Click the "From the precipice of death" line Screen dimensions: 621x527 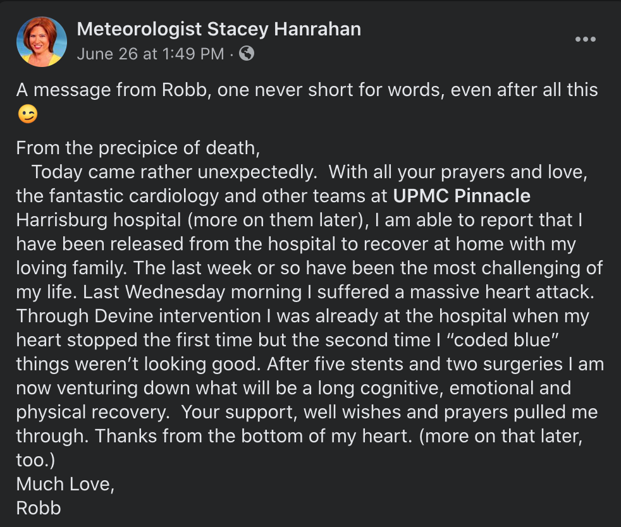138,148
